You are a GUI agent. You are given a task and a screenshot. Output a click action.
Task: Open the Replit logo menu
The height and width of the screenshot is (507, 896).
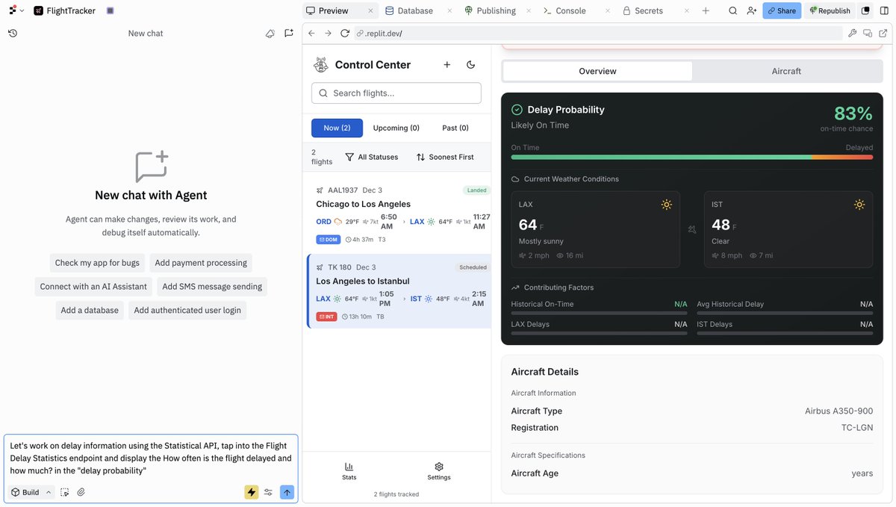(16, 10)
